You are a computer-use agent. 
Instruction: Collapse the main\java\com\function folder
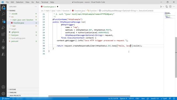tap(23, 20)
